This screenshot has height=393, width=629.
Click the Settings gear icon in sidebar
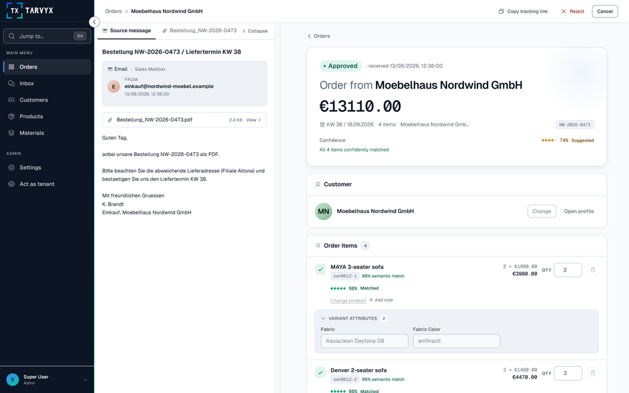click(x=11, y=168)
